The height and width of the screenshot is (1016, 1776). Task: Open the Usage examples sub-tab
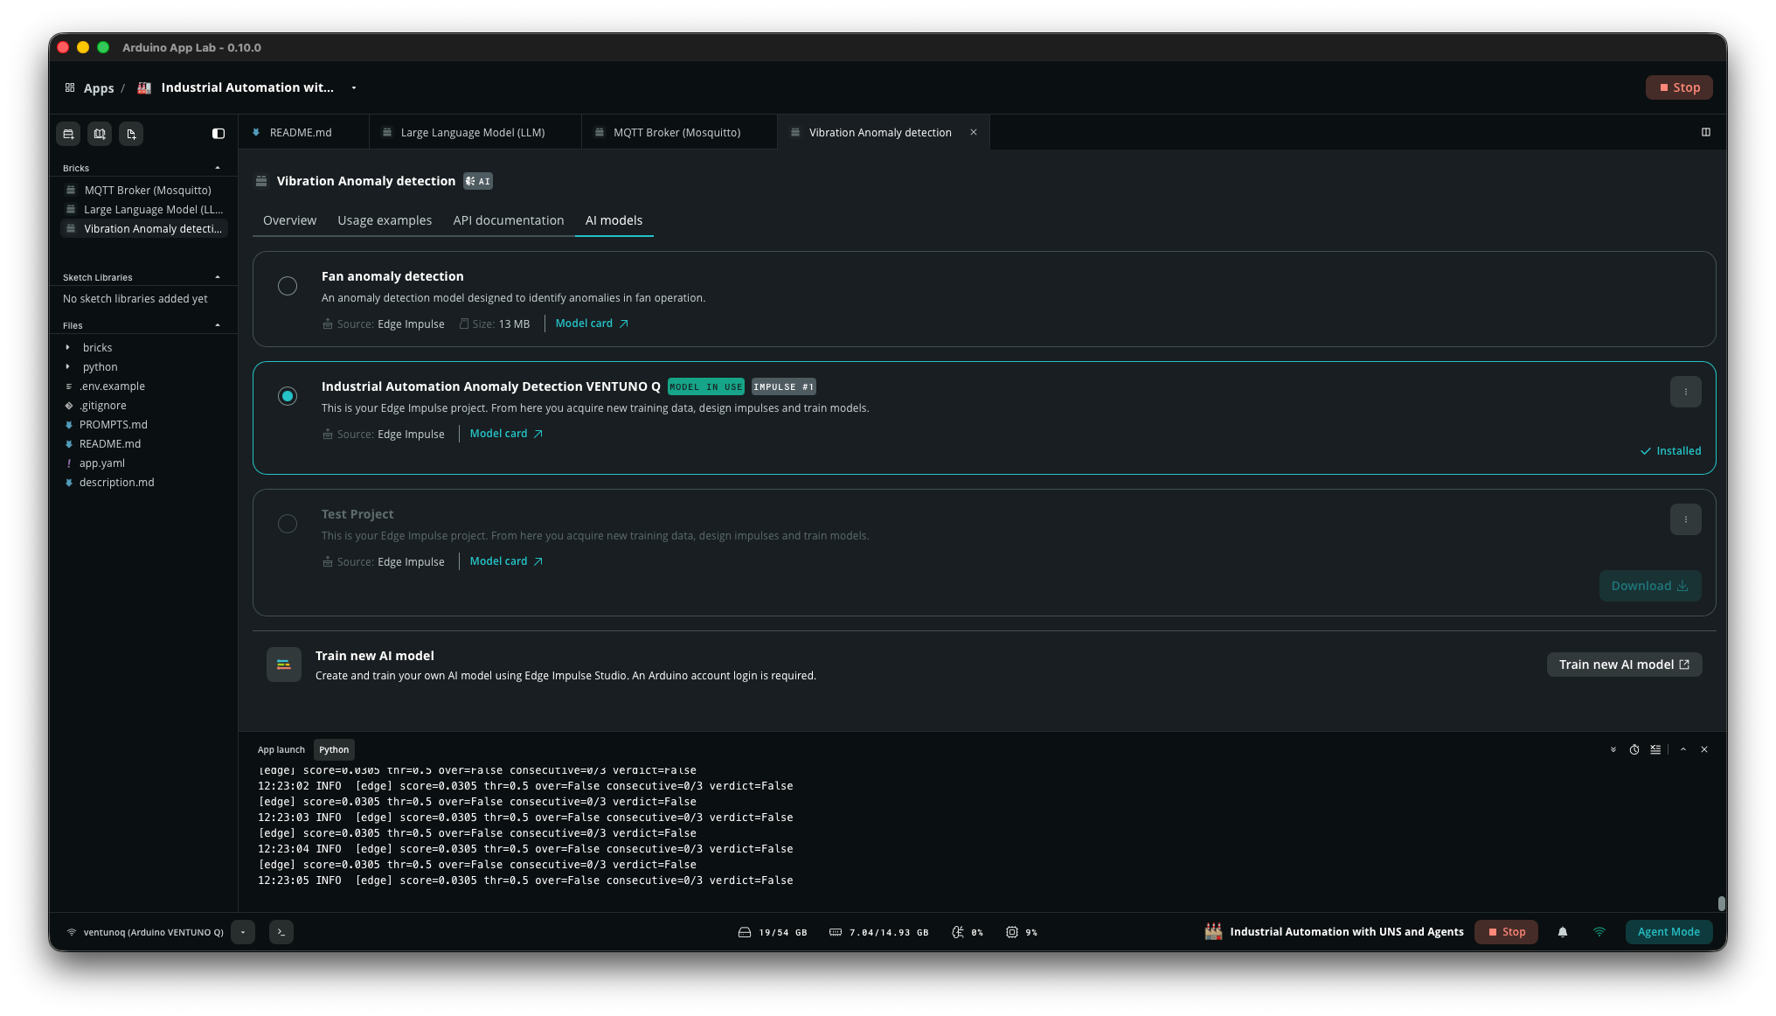[385, 220]
